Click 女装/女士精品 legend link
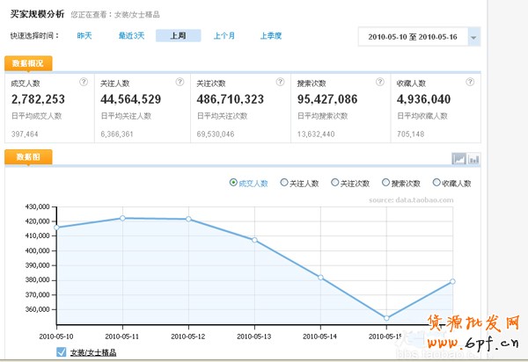Screen dimensions: 528x362 pyautogui.click(x=93, y=352)
